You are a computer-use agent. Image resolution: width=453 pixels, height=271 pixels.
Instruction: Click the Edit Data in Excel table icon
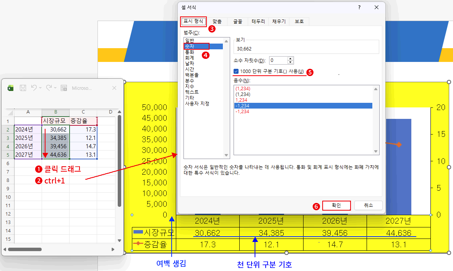[64, 88]
